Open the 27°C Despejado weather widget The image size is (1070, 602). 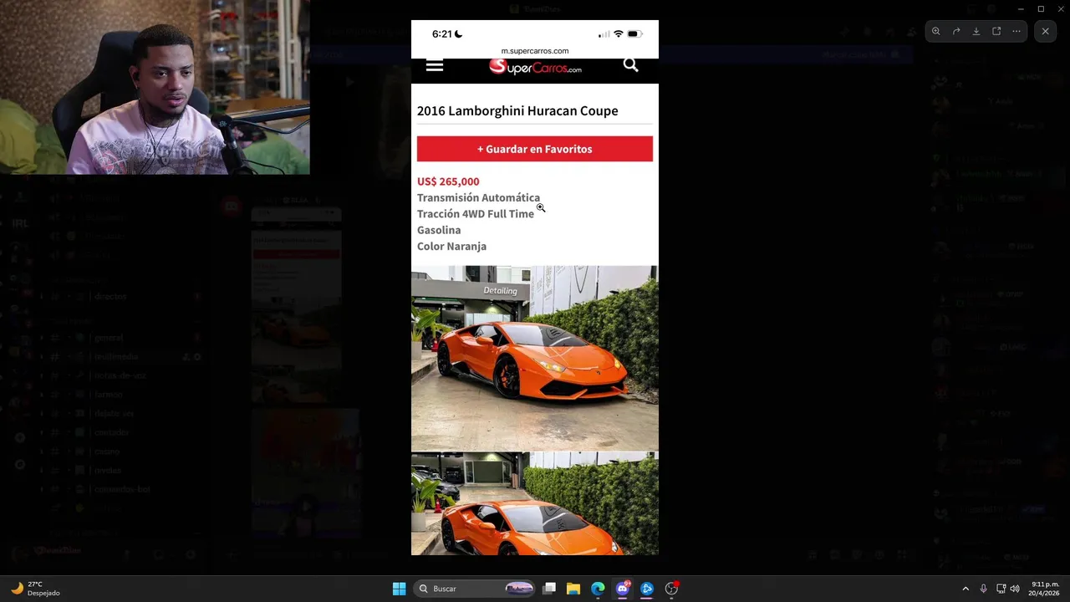click(35, 589)
